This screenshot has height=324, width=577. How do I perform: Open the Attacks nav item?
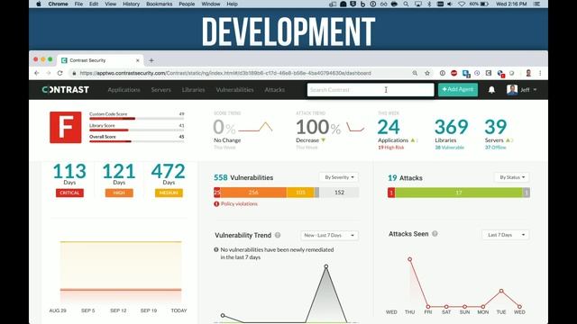click(x=274, y=90)
